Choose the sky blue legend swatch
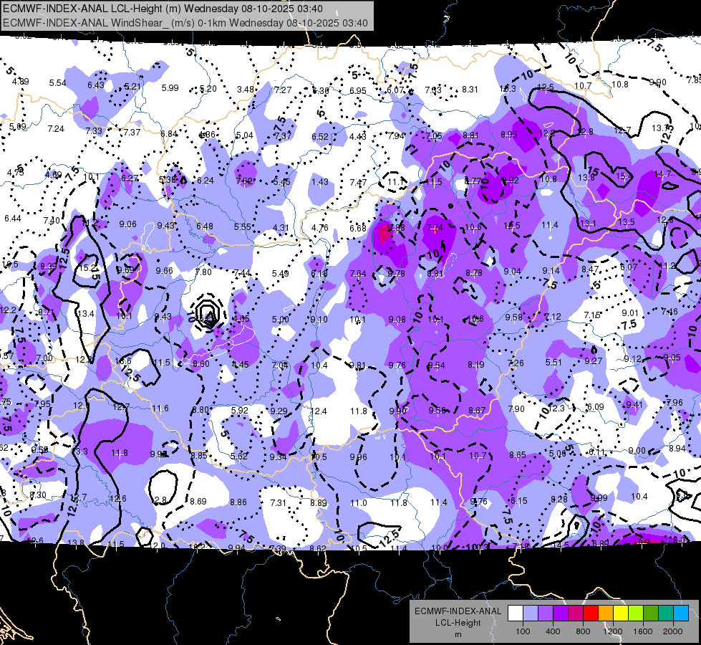 point(681,613)
